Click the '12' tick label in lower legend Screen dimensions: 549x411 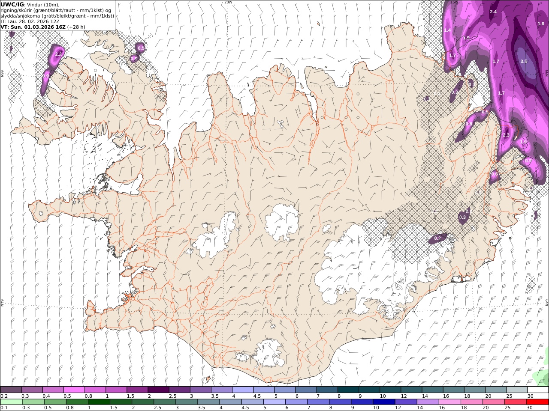pos(398,408)
